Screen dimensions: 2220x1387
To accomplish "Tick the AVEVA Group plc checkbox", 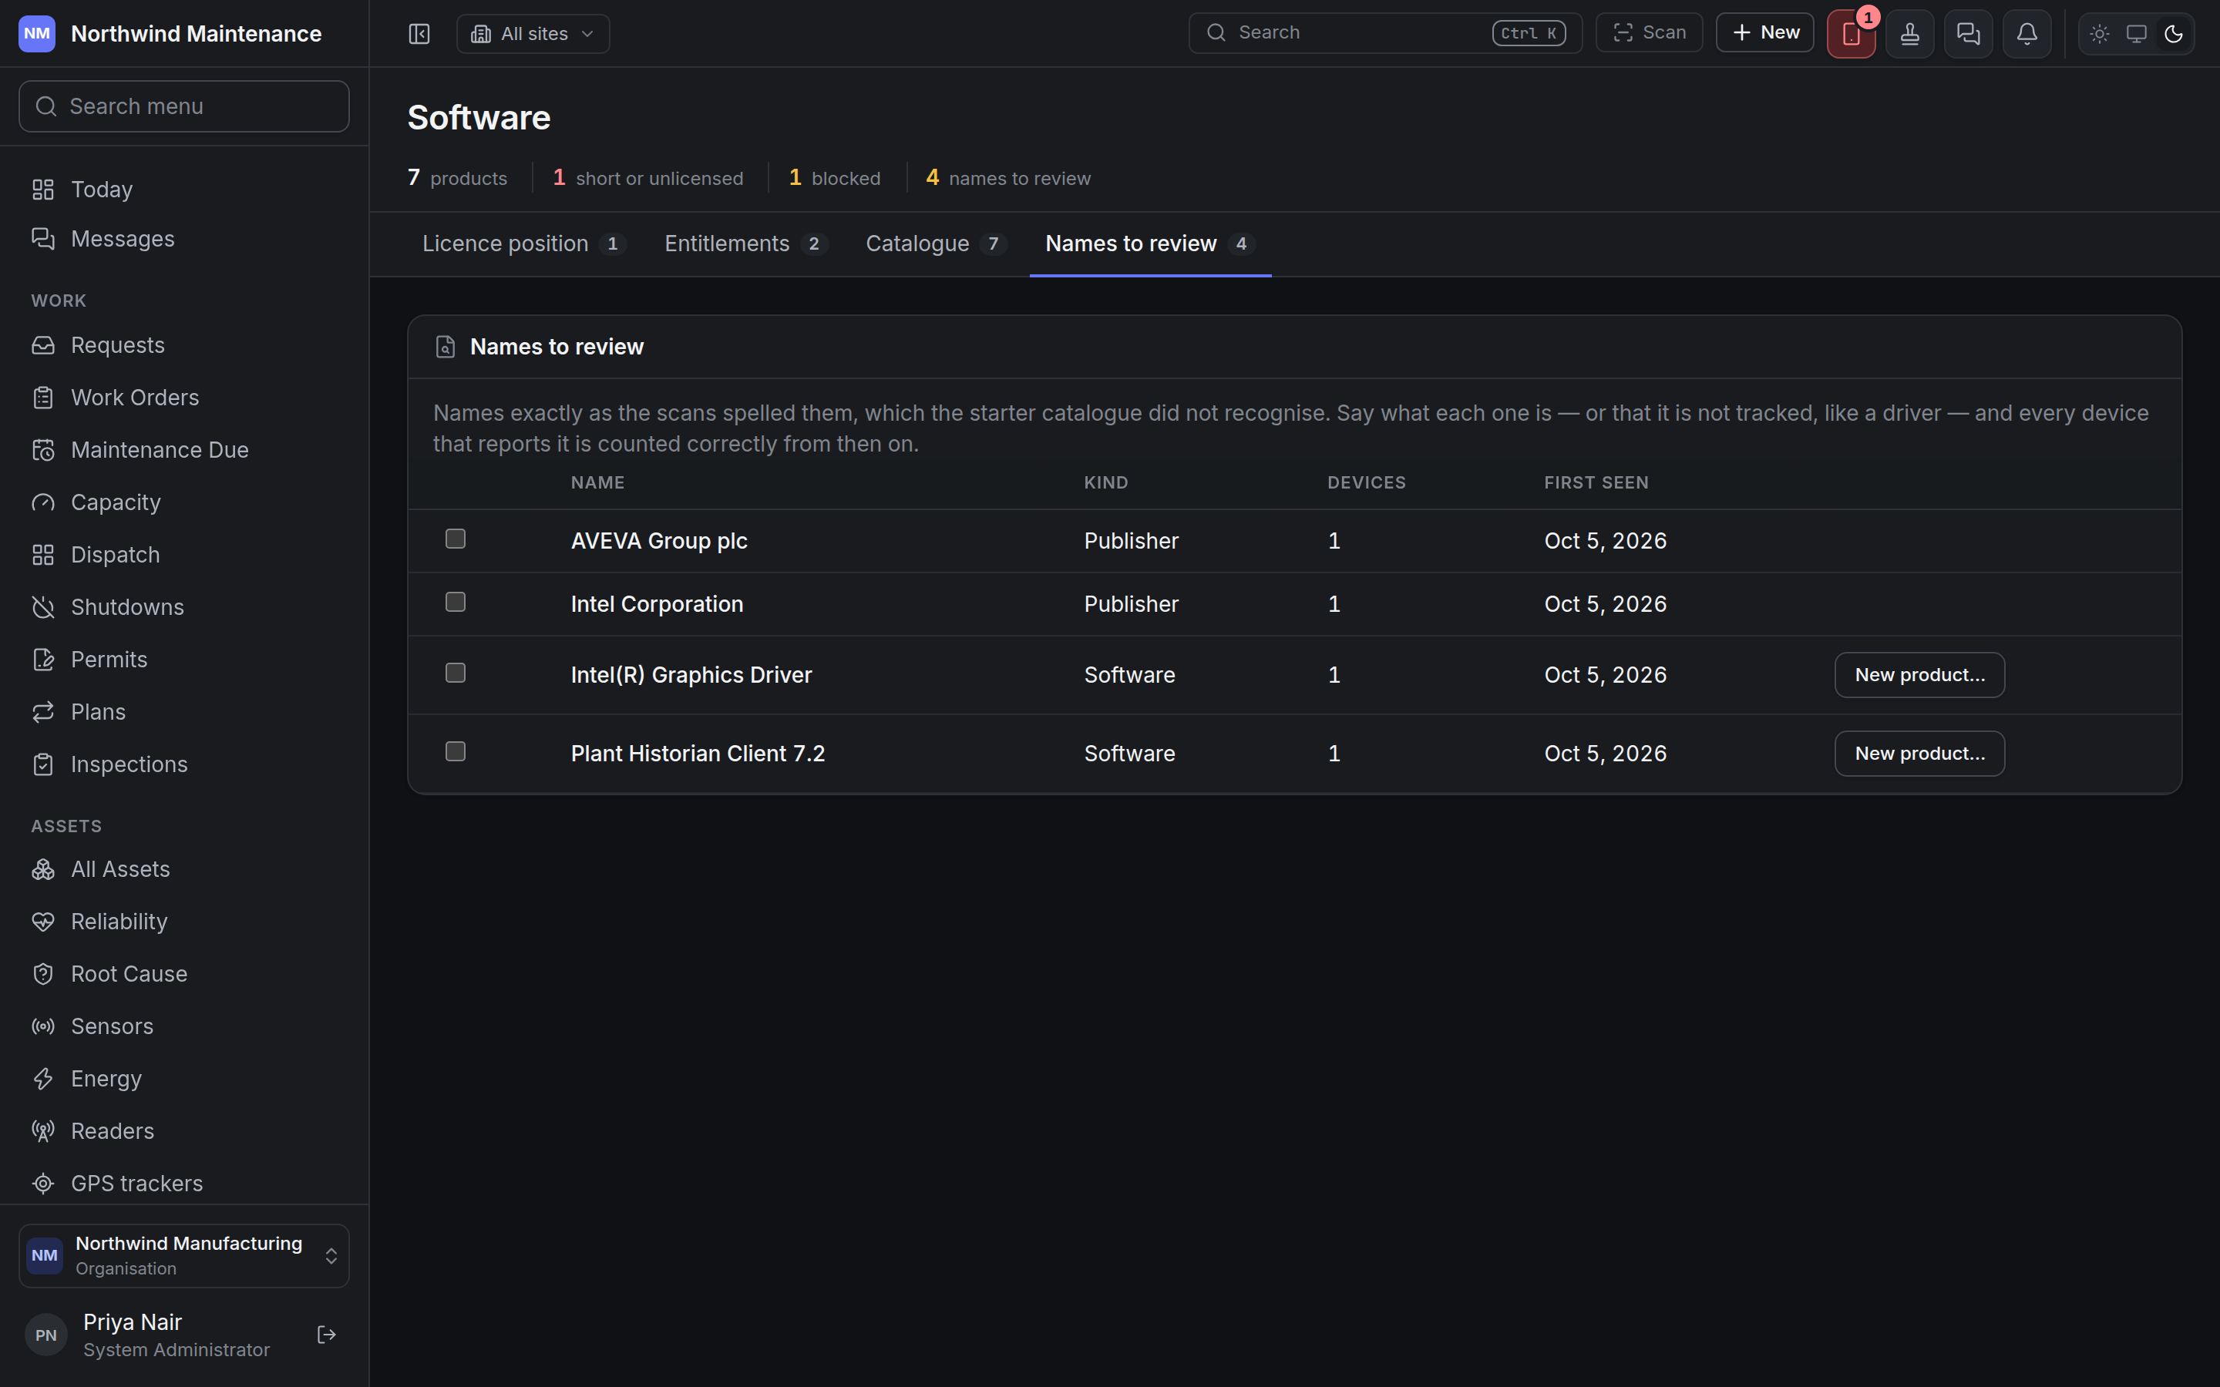I will [455, 539].
